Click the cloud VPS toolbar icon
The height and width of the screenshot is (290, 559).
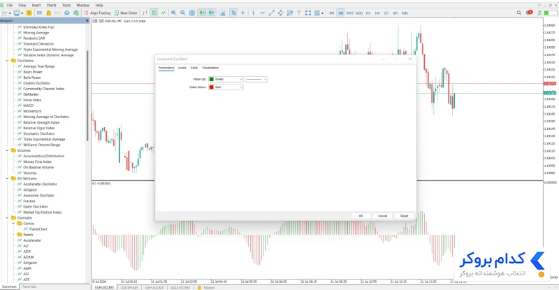coord(66,13)
